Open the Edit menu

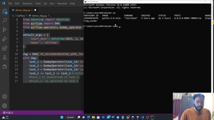(17, 4)
